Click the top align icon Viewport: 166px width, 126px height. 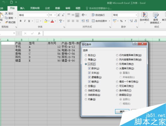(69, 14)
